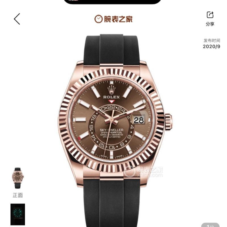Viewport: 227px width, 227px height.
Task: Tap the upper black rubber strap
Action: [112, 49]
